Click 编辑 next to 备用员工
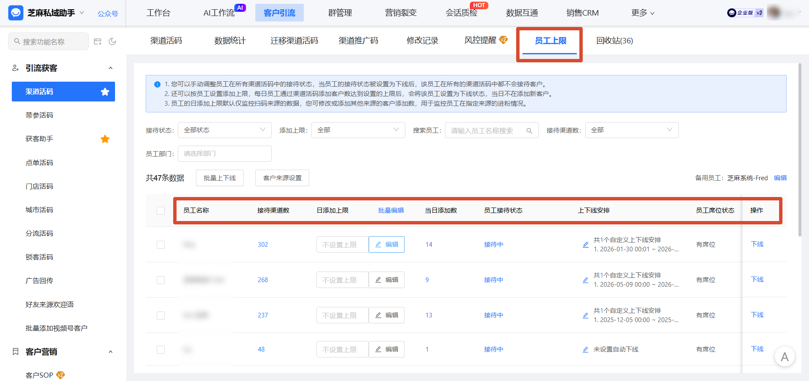The image size is (809, 381). click(780, 178)
